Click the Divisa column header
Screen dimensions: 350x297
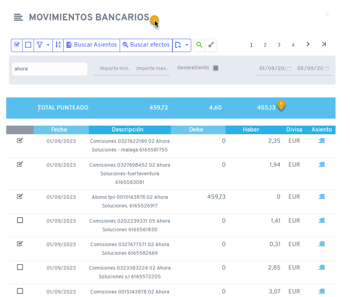coord(294,130)
